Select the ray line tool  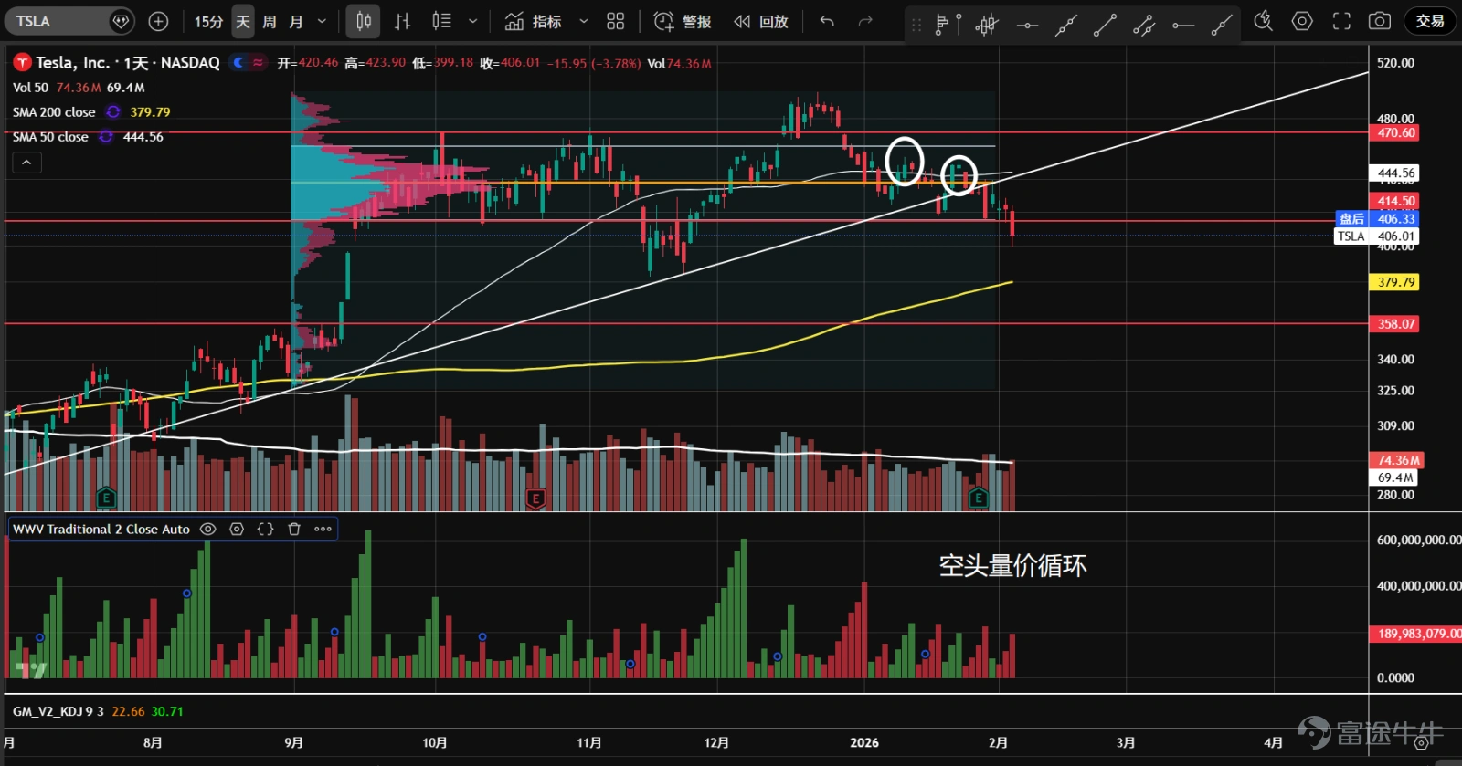pyautogui.click(x=1066, y=25)
